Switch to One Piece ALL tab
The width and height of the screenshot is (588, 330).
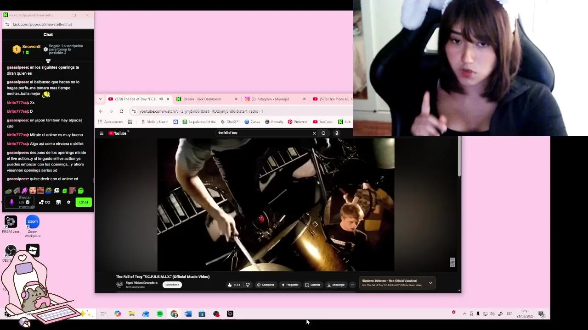click(333, 99)
